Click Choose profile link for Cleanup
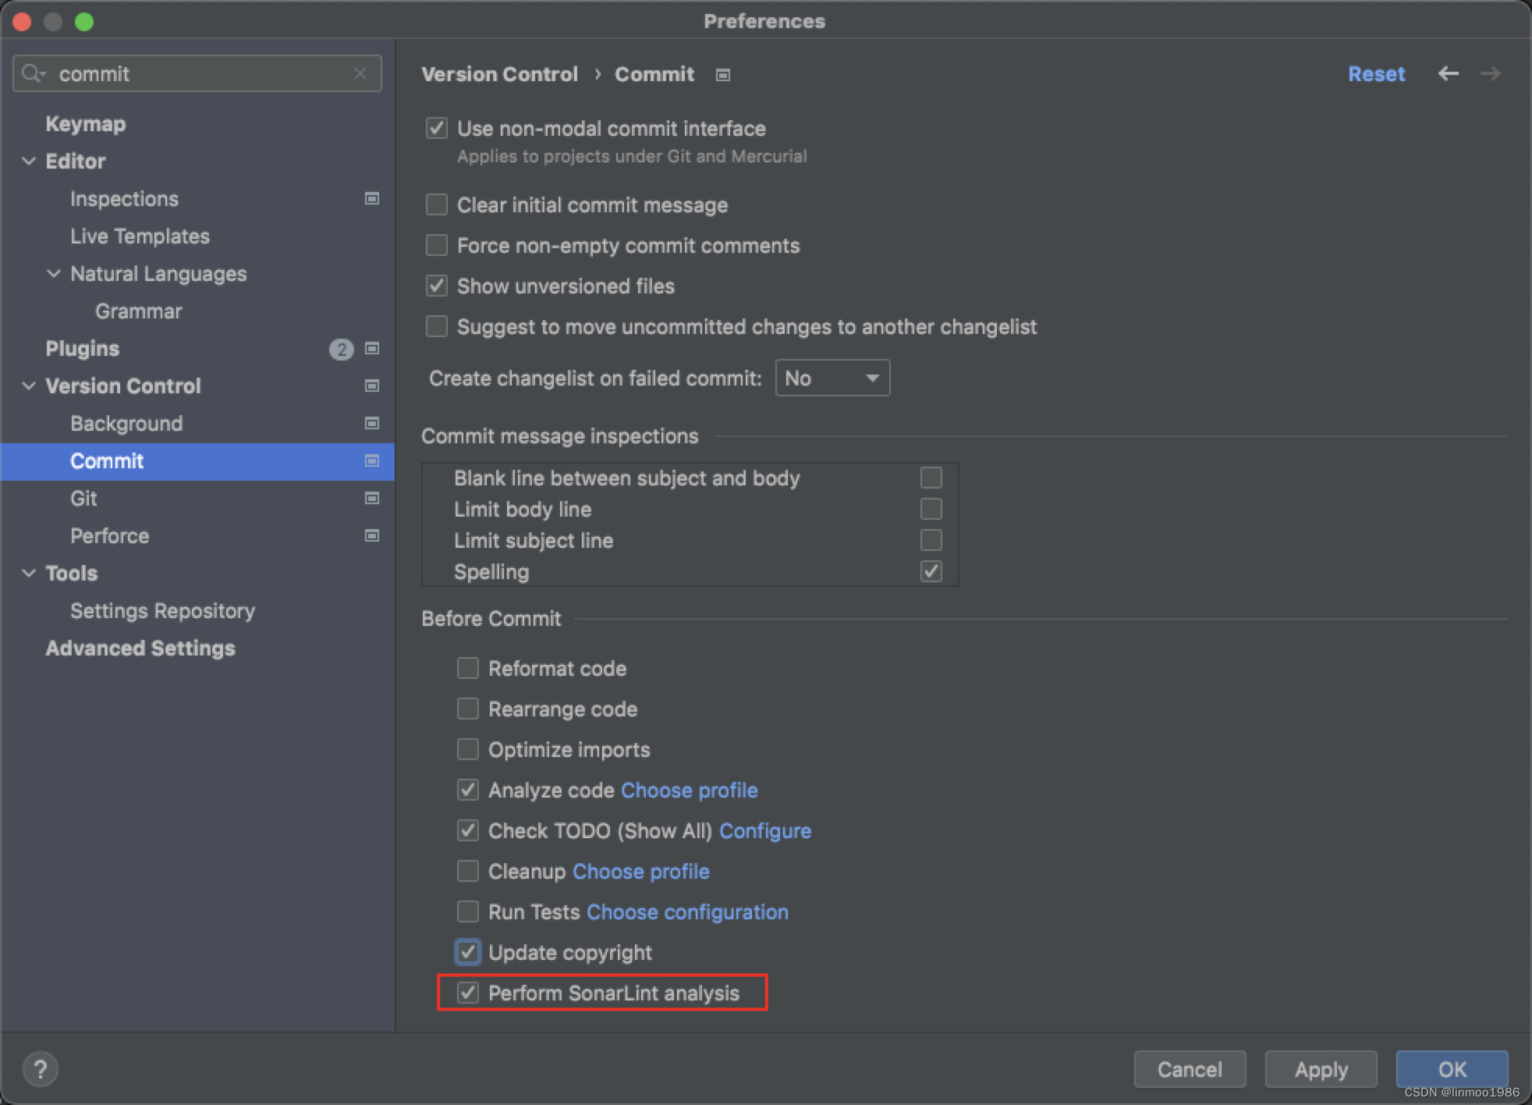 pos(641,872)
